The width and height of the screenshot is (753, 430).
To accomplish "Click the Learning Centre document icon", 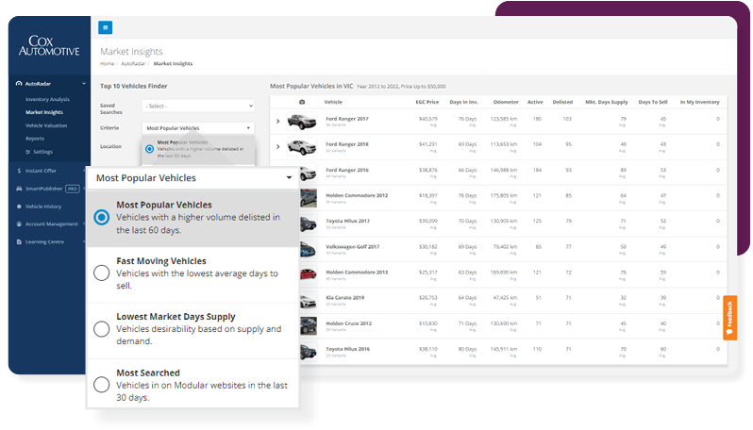I will tap(19, 241).
